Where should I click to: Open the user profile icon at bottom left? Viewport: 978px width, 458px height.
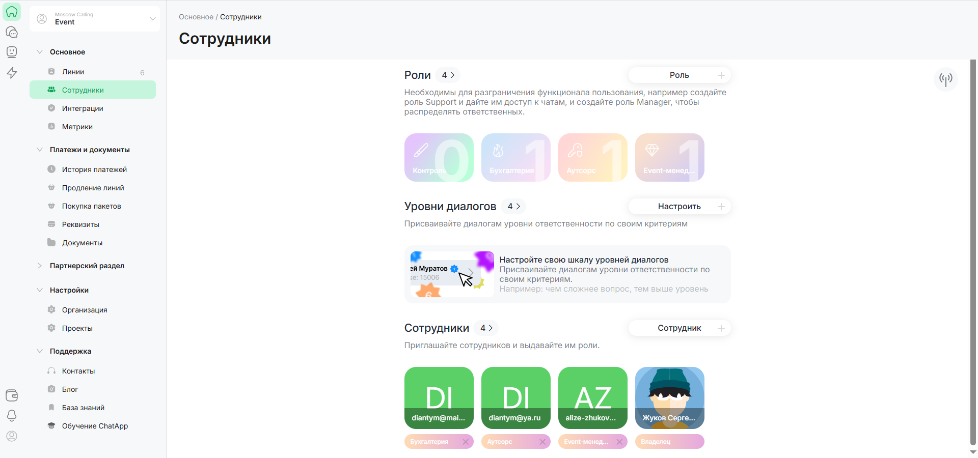tap(12, 436)
